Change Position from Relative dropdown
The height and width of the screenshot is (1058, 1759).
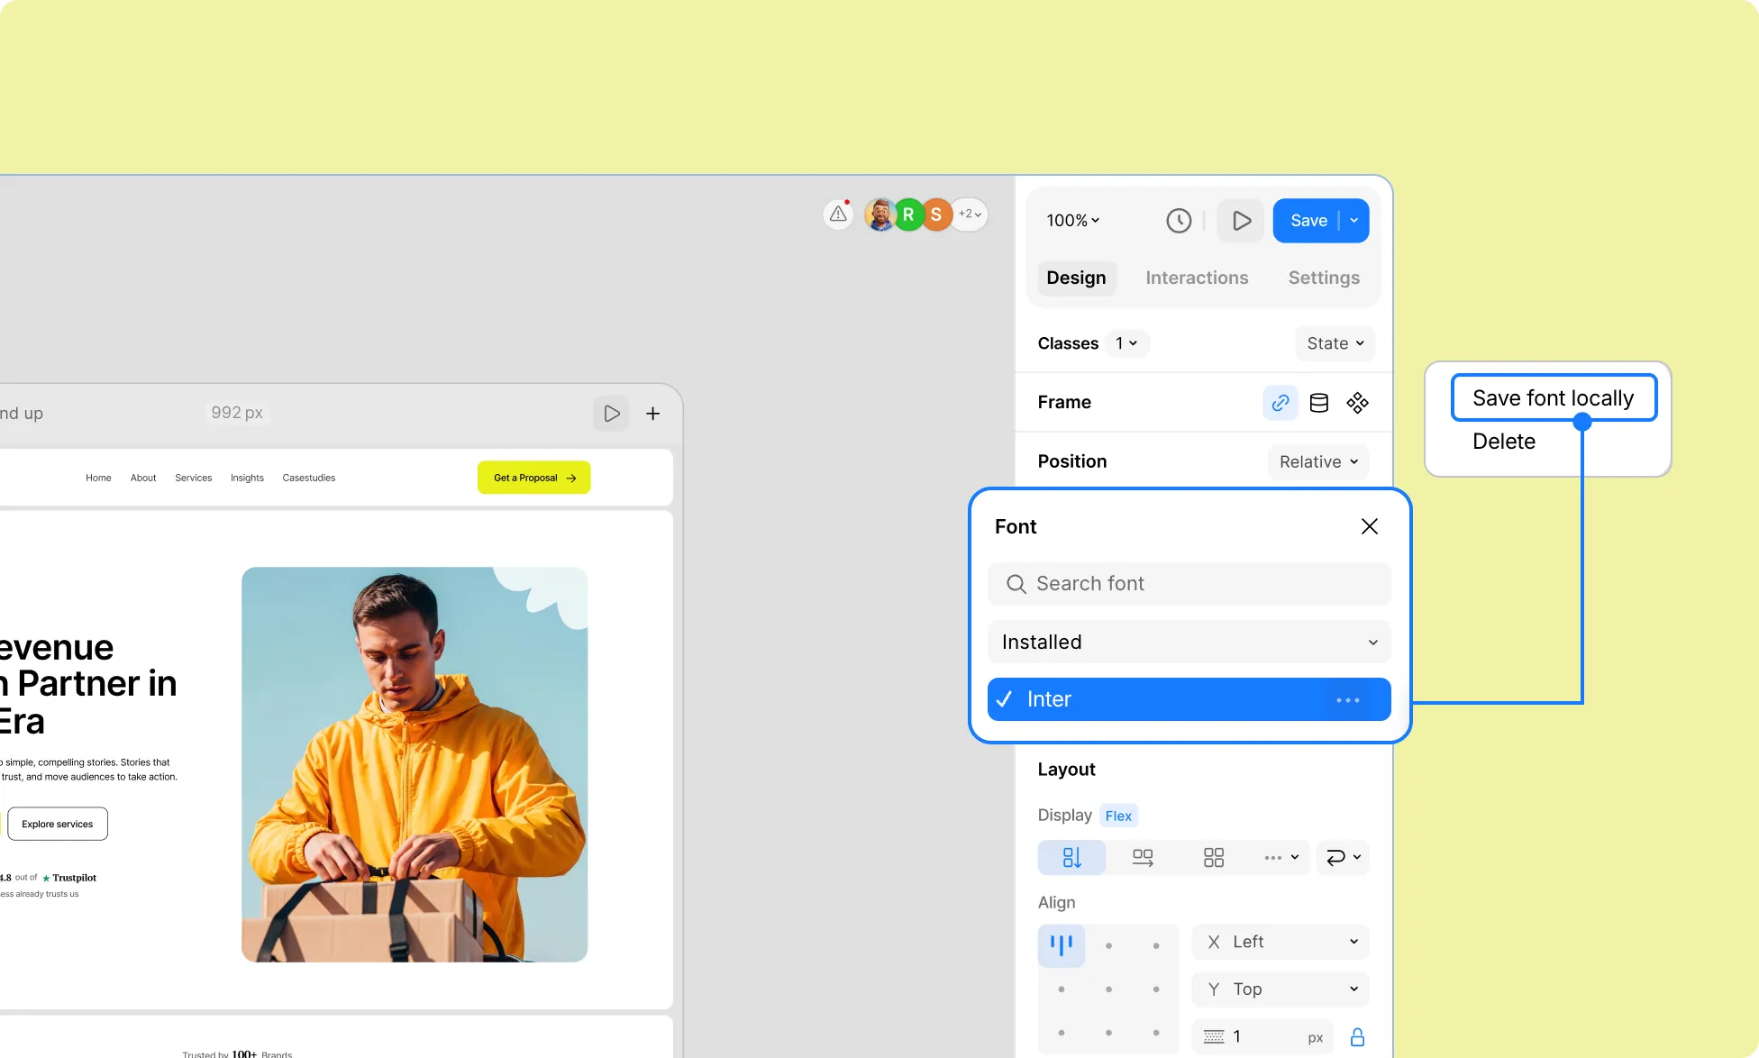coord(1318,462)
